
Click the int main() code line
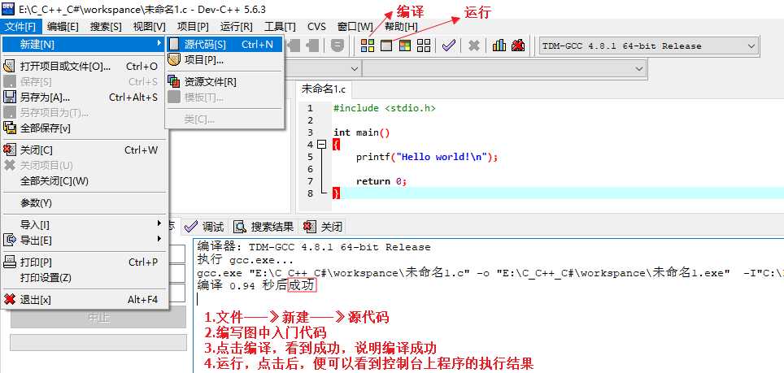(x=361, y=132)
